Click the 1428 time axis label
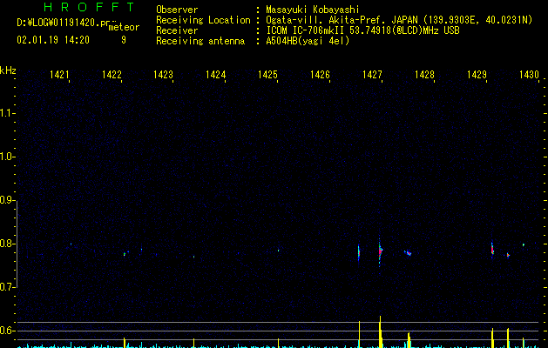The width and height of the screenshot is (548, 348). (424, 75)
